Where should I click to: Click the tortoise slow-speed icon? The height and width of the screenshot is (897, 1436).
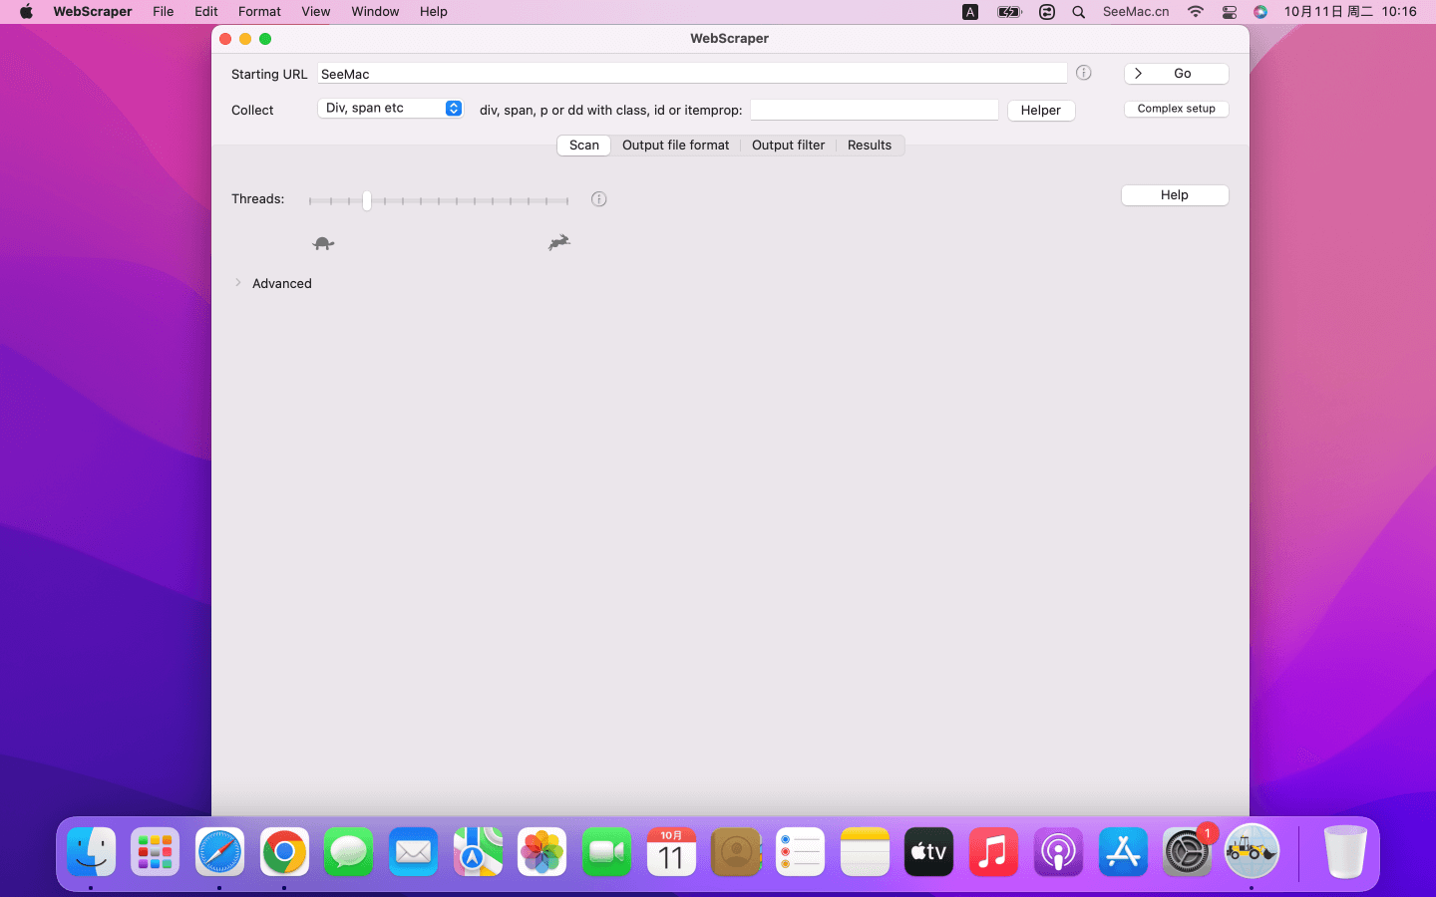click(323, 243)
